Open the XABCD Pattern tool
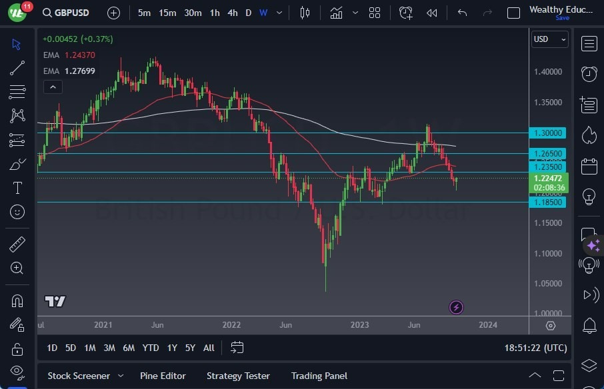Image resolution: width=604 pixels, height=389 pixels. tap(17, 115)
